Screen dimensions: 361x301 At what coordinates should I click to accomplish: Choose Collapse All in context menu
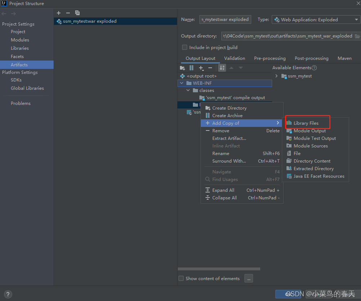tap(242, 198)
